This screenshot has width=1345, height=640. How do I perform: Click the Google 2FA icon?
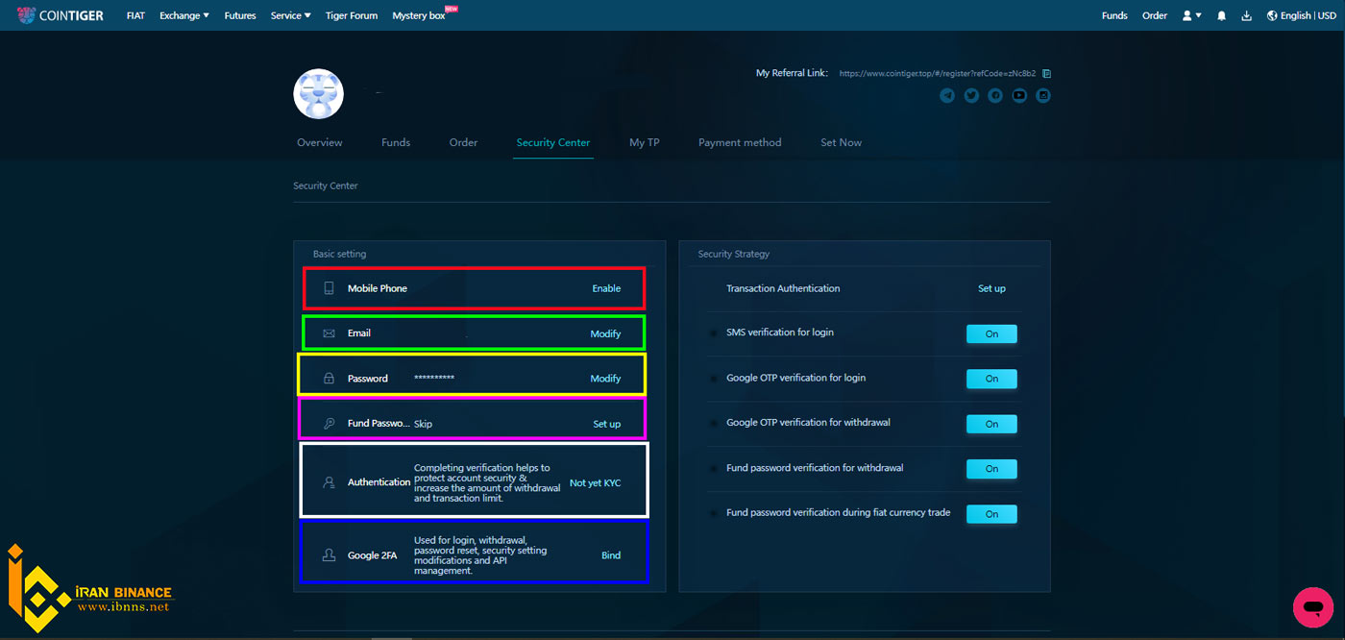click(329, 555)
